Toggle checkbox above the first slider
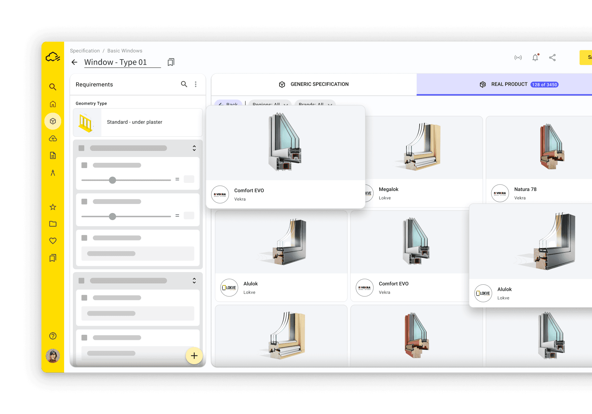 coord(85,165)
